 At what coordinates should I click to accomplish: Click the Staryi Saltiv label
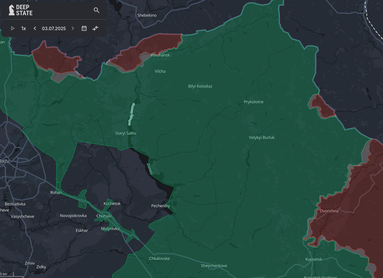pos(126,133)
